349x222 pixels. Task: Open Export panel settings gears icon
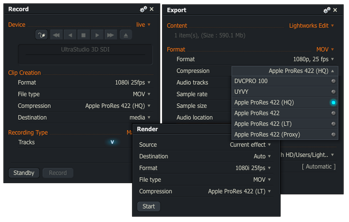pyautogui.click(x=327, y=10)
